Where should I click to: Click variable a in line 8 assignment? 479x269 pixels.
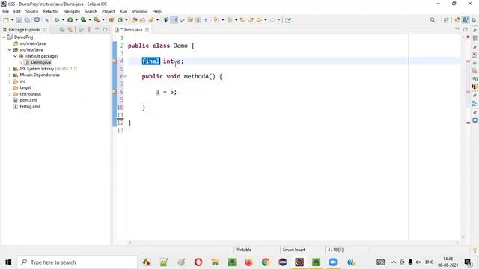[x=158, y=92]
